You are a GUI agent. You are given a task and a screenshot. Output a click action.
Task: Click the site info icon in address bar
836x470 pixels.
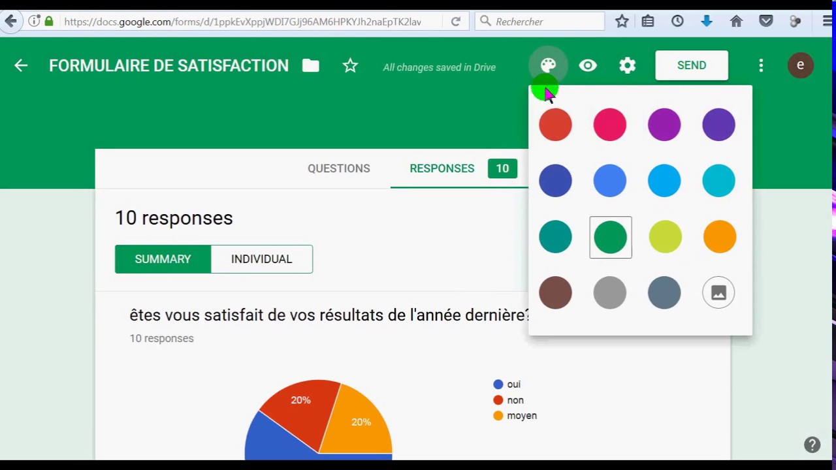(x=34, y=22)
